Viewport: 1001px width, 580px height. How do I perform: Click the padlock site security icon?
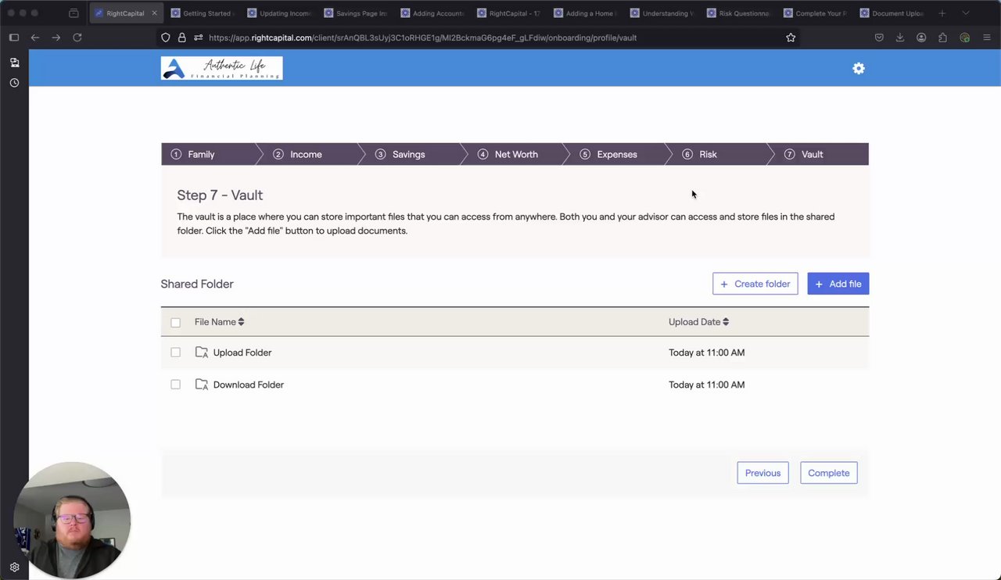(x=181, y=38)
